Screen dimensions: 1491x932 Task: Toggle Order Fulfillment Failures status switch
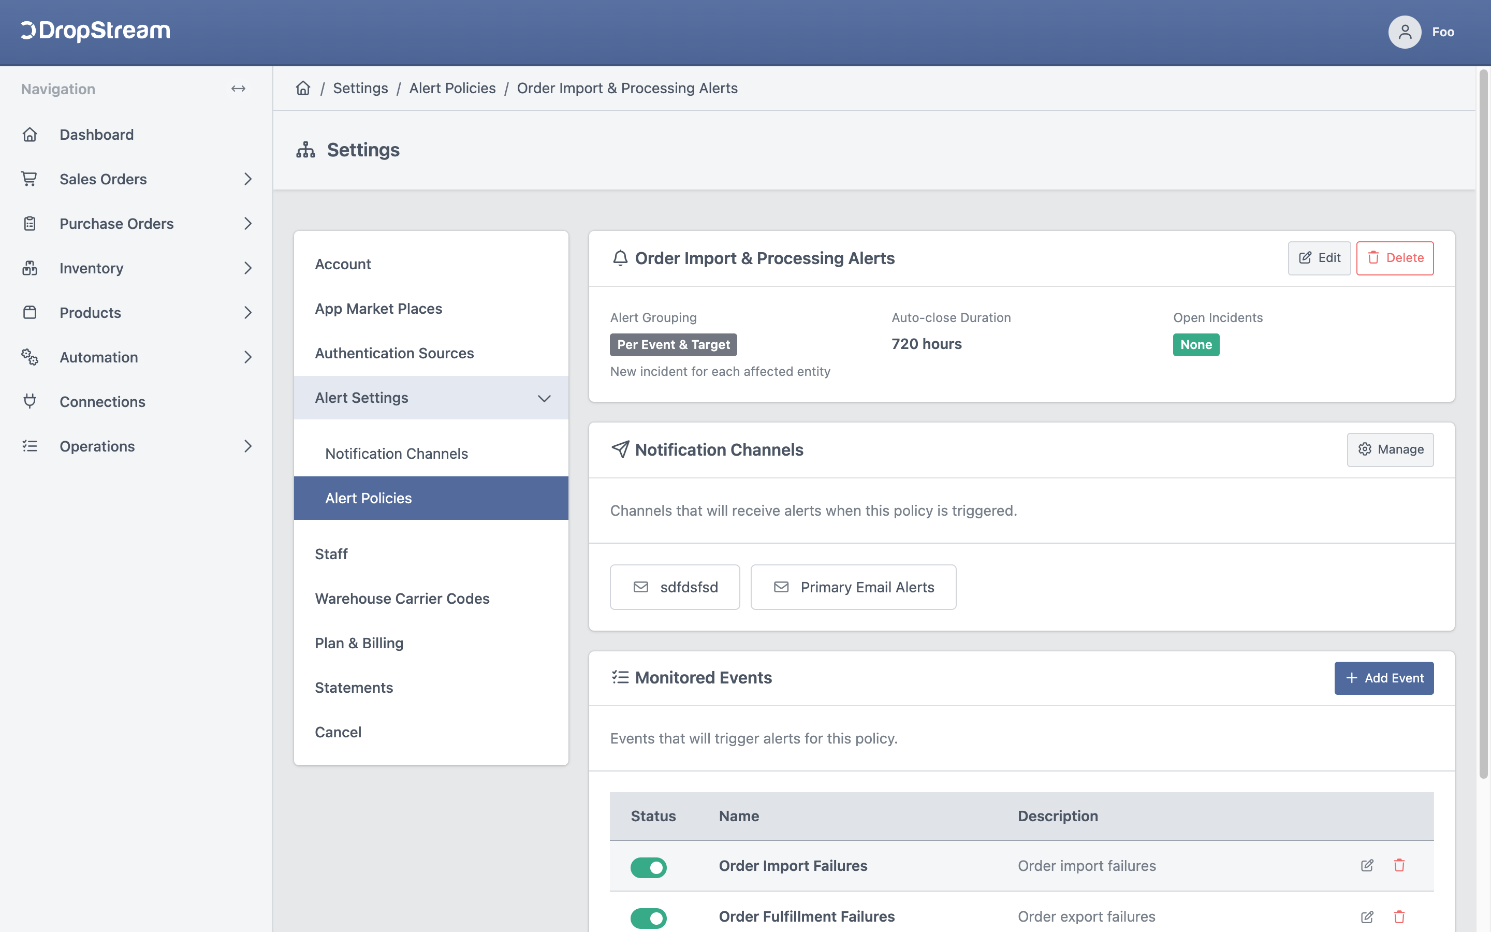click(x=648, y=918)
